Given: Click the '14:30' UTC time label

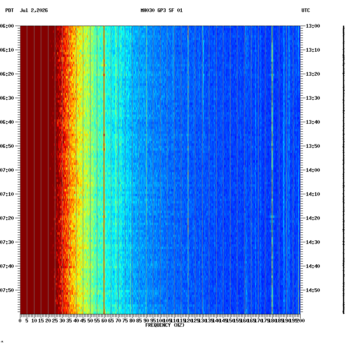Looking at the screenshot, I should click(313, 242).
